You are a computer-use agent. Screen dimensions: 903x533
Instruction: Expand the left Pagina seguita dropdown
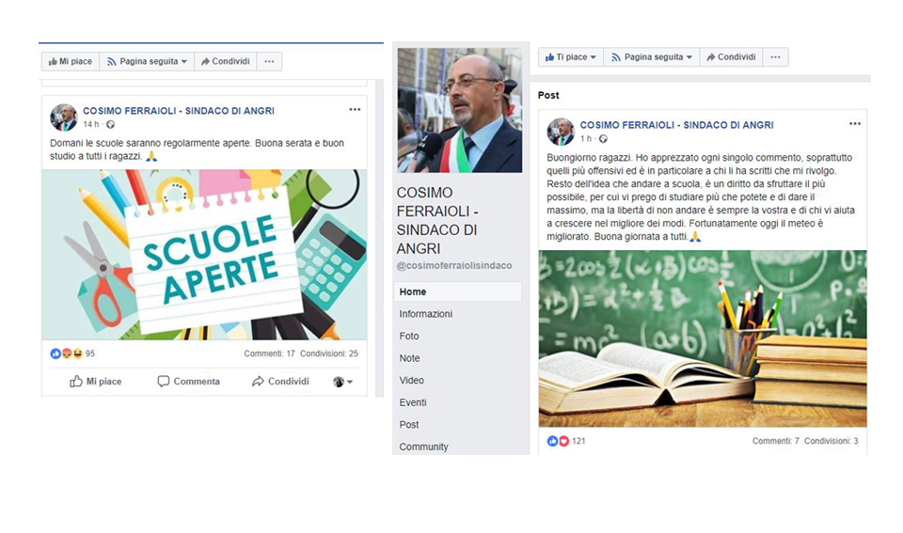click(147, 62)
